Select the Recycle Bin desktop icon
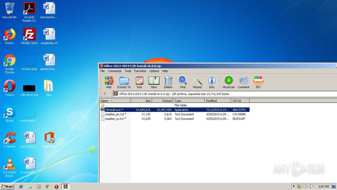Image resolution: width=337 pixels, height=190 pixels. coord(9,11)
